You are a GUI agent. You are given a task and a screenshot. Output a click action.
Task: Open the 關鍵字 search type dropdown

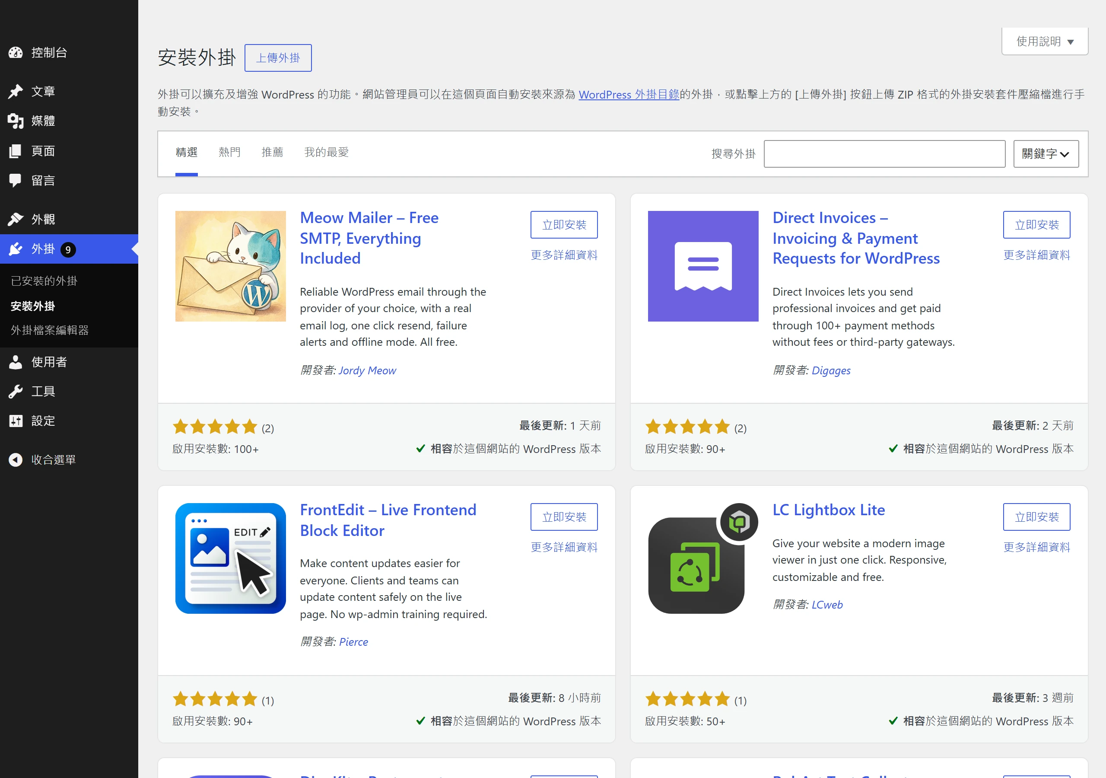(x=1046, y=154)
